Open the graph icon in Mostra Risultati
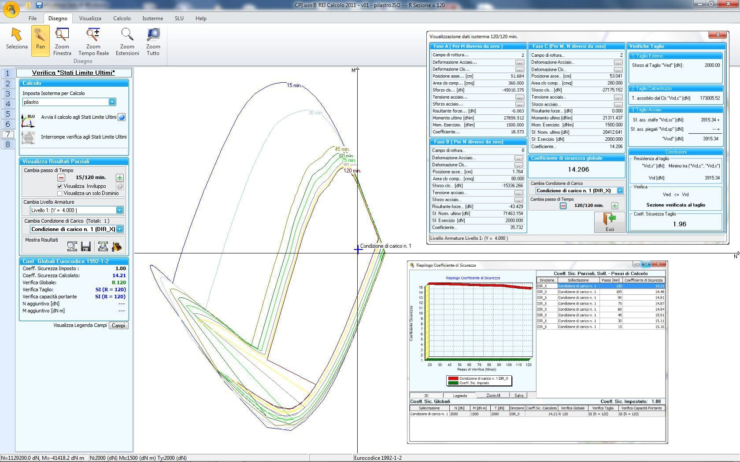This screenshot has height=462, width=740. pyautogui.click(x=104, y=246)
